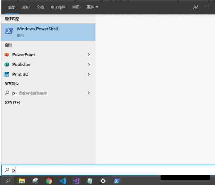Expand the web search 'p' result chevron

pos(89,93)
